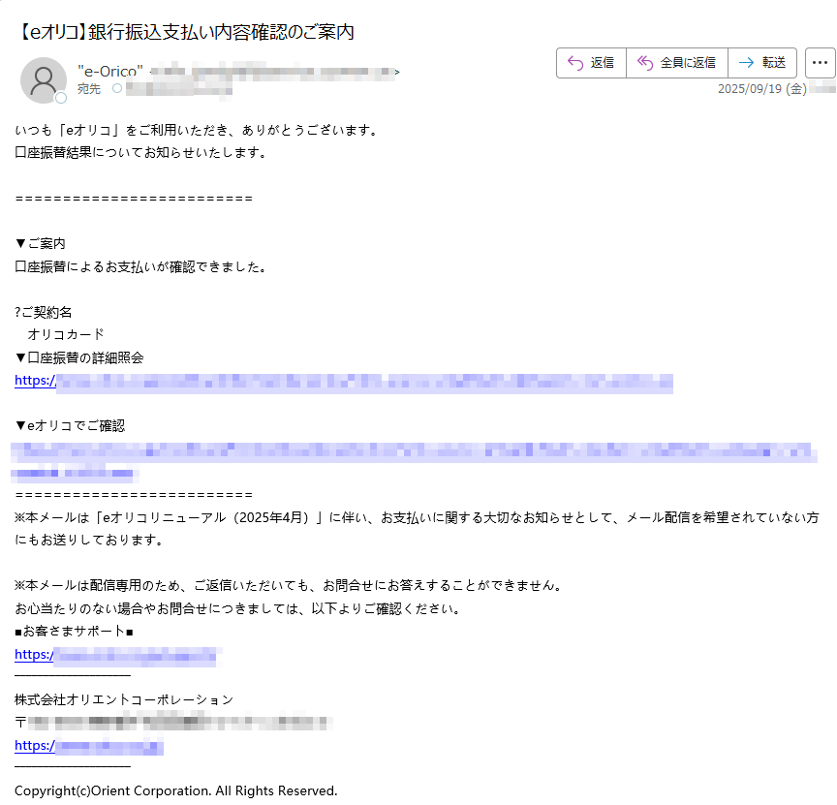Click the sender's avatar picture

44,80
